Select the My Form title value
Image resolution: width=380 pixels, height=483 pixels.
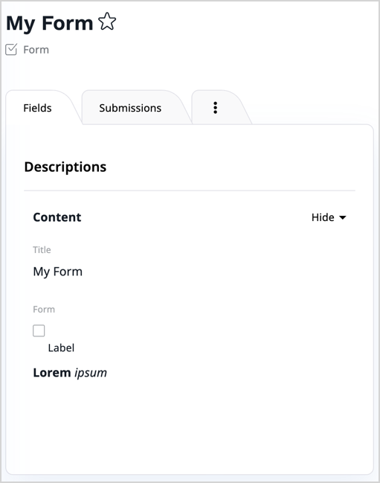58,272
